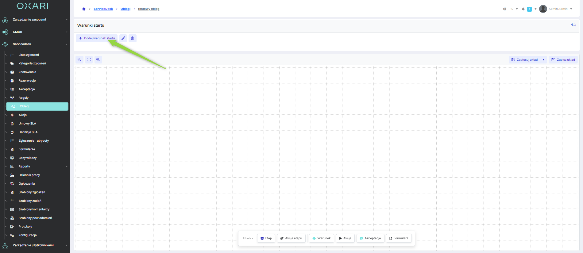
Task: Open the PL language dropdown
Action: [x=513, y=9]
